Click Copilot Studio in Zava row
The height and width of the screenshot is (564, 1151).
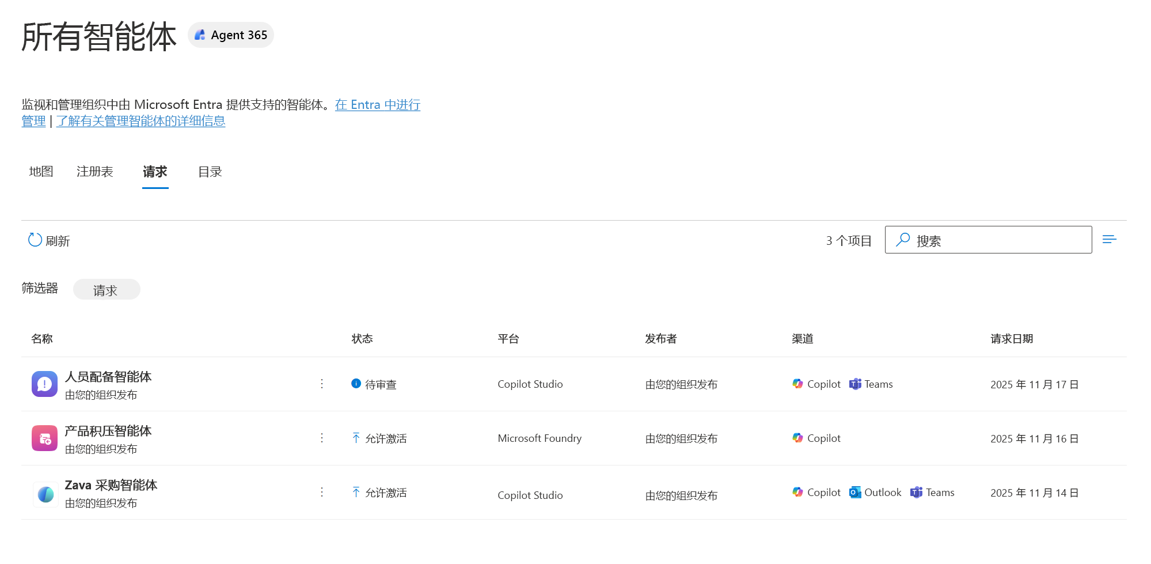(530, 495)
